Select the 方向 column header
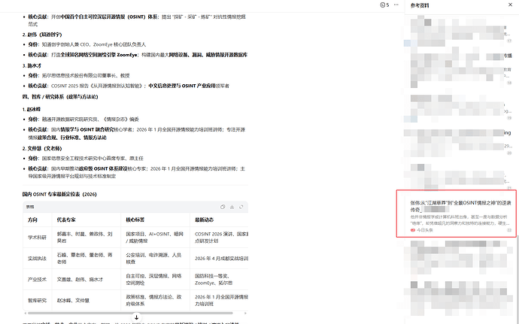This screenshot has height=324, width=519. 32,220
